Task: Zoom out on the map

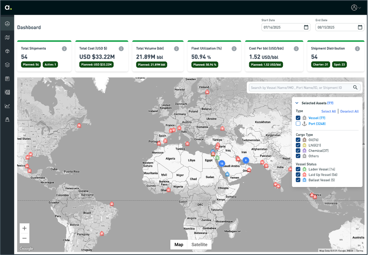Action: 25,238
